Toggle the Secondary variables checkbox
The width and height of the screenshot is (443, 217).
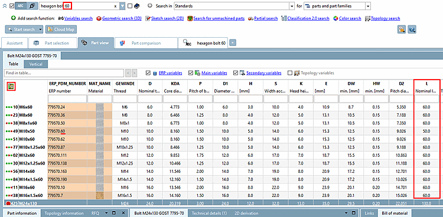[x=236, y=73]
